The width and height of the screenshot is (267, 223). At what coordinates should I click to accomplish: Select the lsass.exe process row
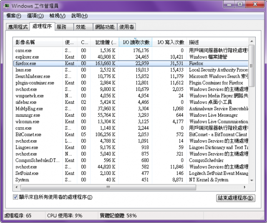click(131, 70)
